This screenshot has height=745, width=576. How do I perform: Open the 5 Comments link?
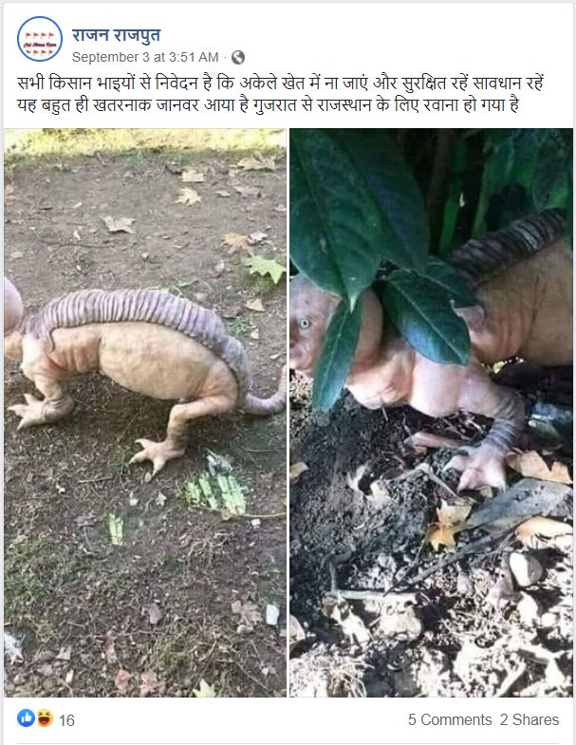click(450, 719)
